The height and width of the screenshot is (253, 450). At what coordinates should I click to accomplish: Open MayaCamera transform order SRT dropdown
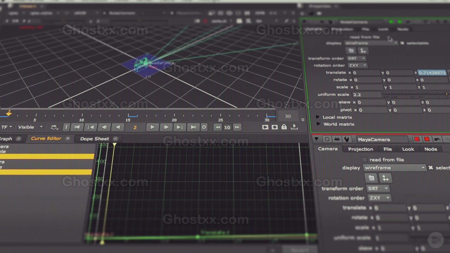[378, 189]
